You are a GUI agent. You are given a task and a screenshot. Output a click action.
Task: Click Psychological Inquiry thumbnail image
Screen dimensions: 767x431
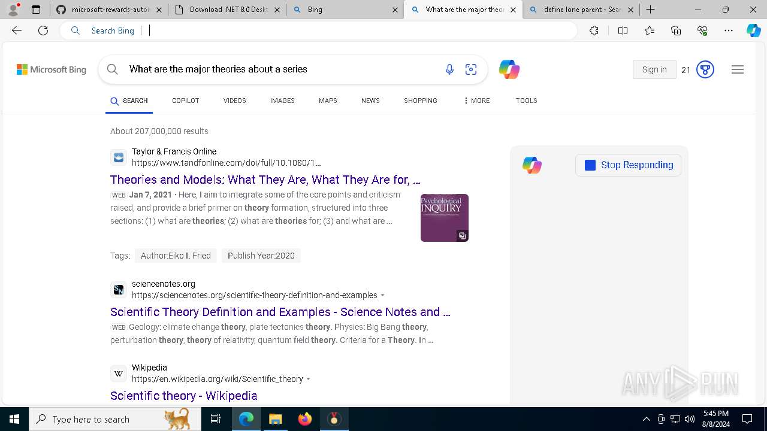coord(445,218)
